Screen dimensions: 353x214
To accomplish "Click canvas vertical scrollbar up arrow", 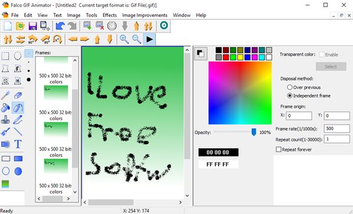I will click(187, 50).
